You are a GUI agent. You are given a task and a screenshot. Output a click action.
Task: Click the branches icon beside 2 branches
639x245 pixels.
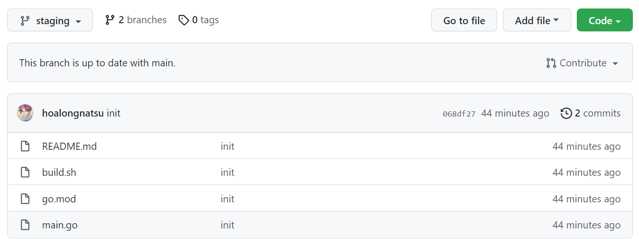(x=110, y=20)
